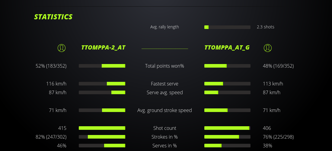Screen dimensions: 332x151
Task: Click the 52% (183/352) points value
Action: (51, 66)
